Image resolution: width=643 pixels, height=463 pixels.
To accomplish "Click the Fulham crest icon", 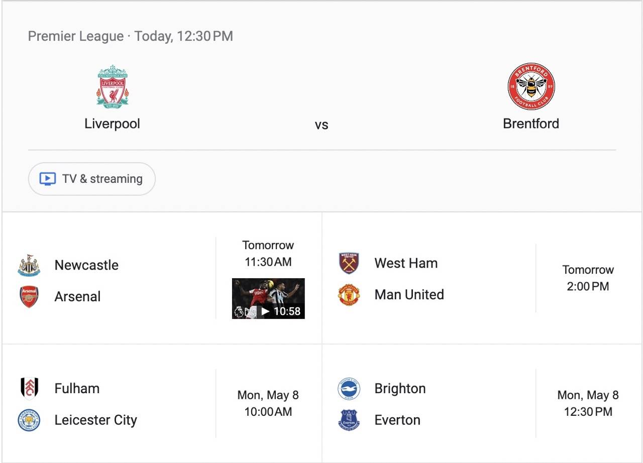I will coord(29,388).
